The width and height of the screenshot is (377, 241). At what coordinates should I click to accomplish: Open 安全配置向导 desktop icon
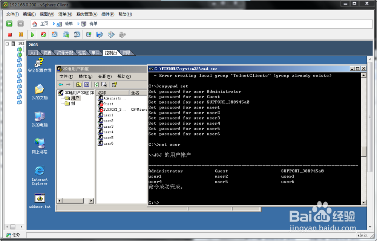pos(40,65)
